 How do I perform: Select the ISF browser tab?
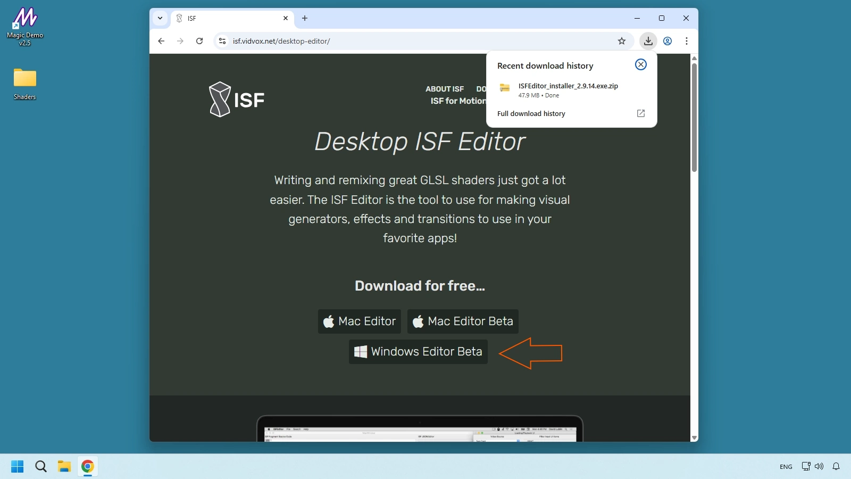[232, 18]
